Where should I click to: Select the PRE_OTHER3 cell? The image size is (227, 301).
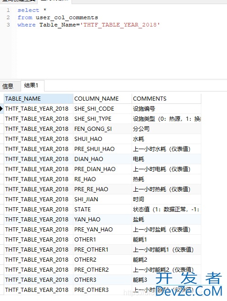coord(102,290)
